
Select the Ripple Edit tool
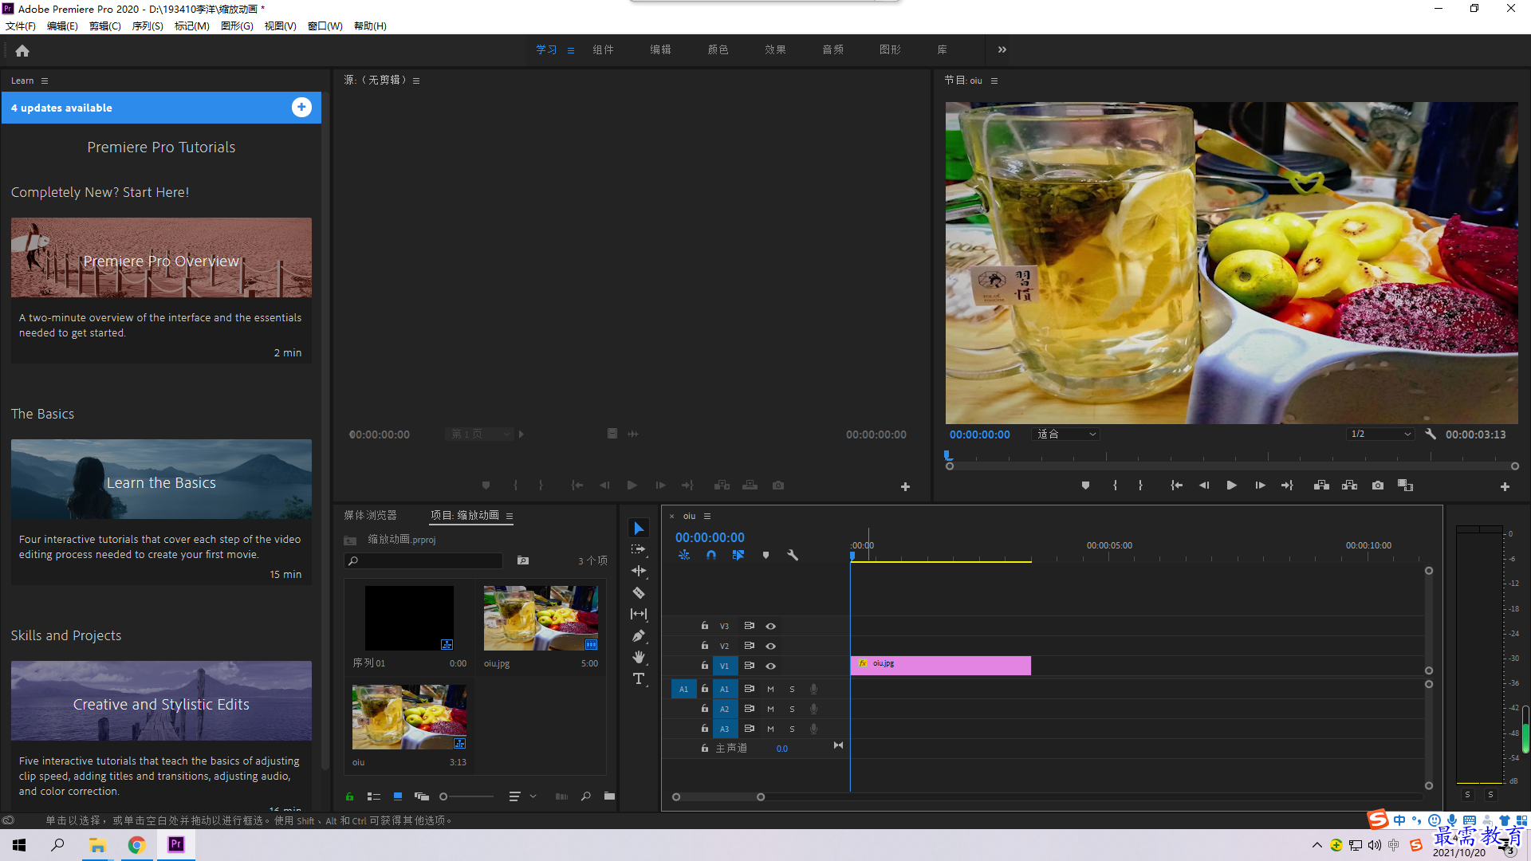(x=639, y=571)
